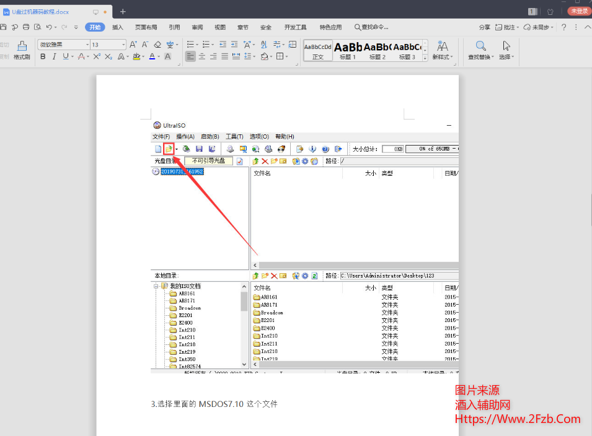592x436 pixels.
Task: Apply the 标题 2 style
Action: (377, 50)
